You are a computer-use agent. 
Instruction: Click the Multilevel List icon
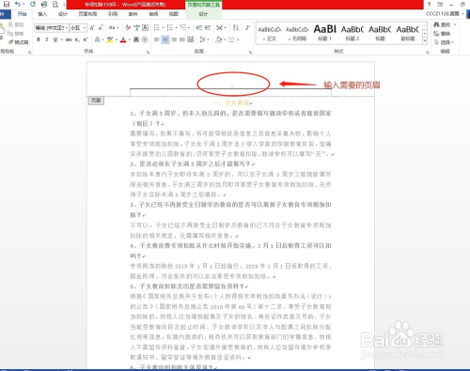[183, 28]
